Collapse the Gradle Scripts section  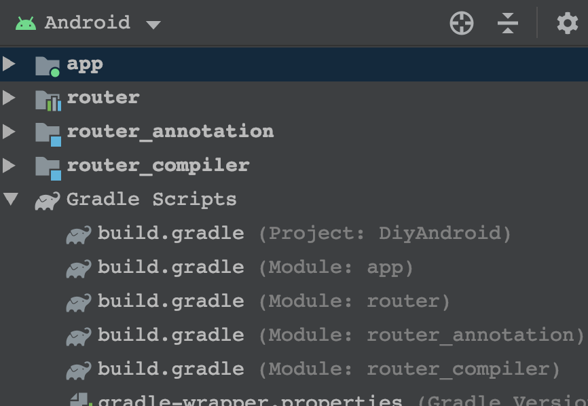[10, 199]
